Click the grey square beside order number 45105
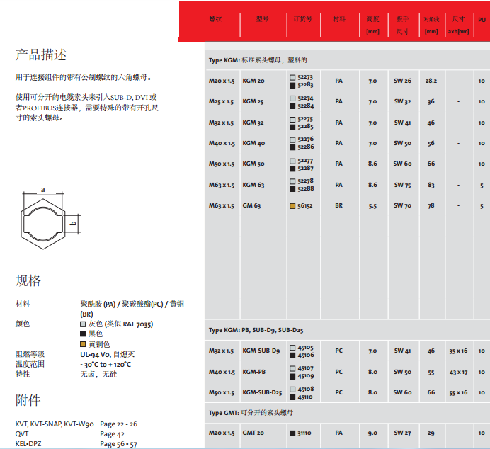The height and width of the screenshot is (449, 490). click(x=292, y=348)
